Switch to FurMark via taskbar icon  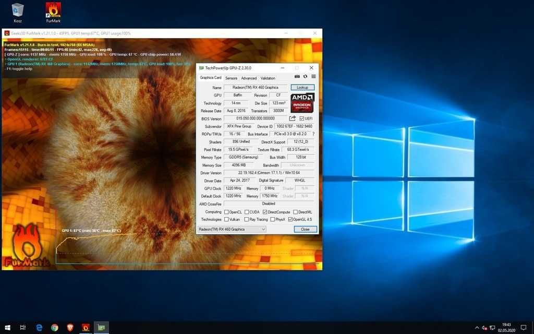(86, 328)
